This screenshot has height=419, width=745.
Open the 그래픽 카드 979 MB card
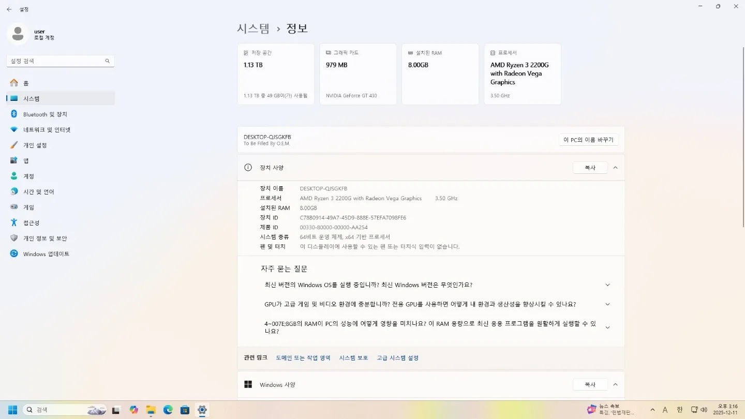coord(358,74)
